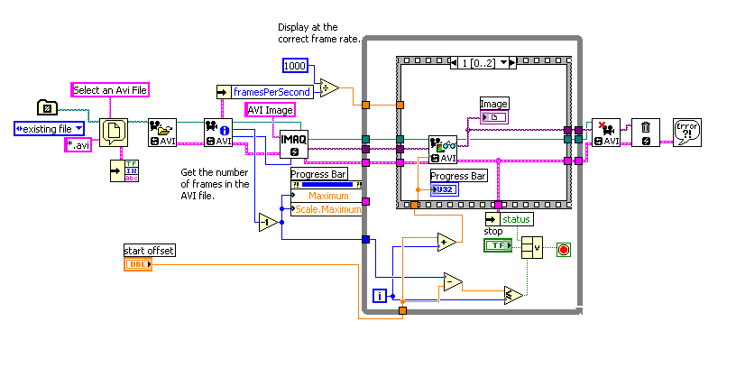Click the loop iteration i terminal
Screen dimensions: 736x386
pos(379,296)
